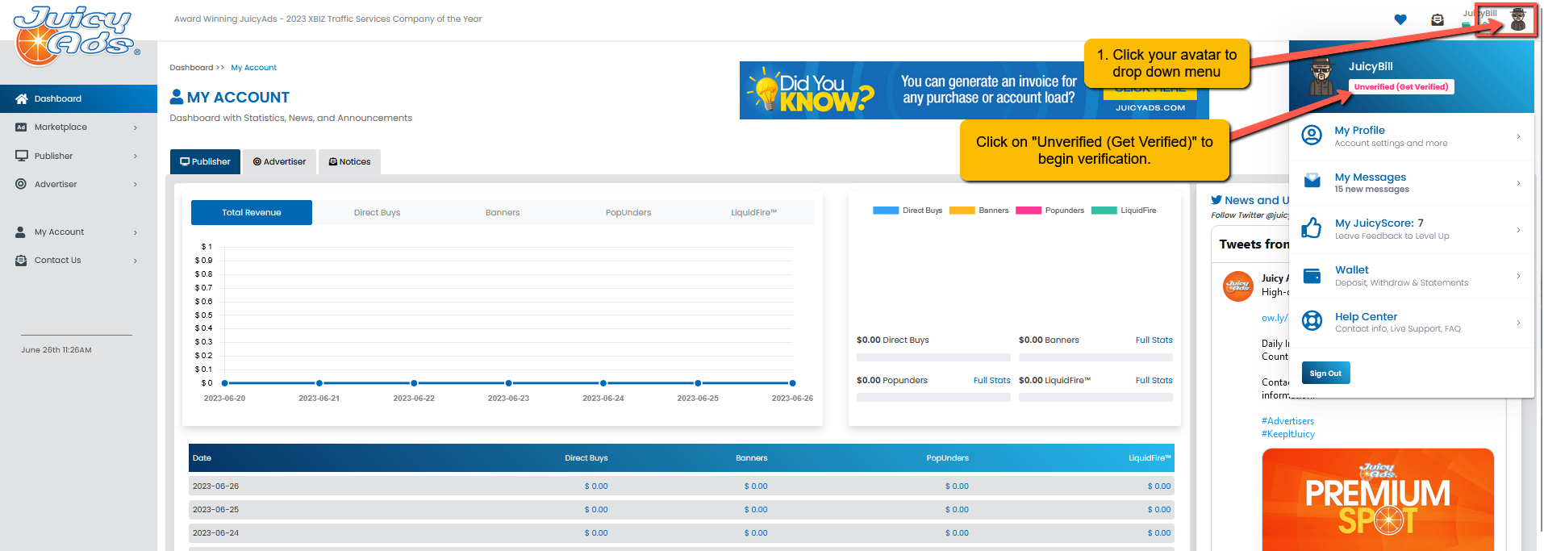This screenshot has height=551, width=1544.
Task: Click the 2023-06-23 chart data point
Action: click(x=508, y=383)
